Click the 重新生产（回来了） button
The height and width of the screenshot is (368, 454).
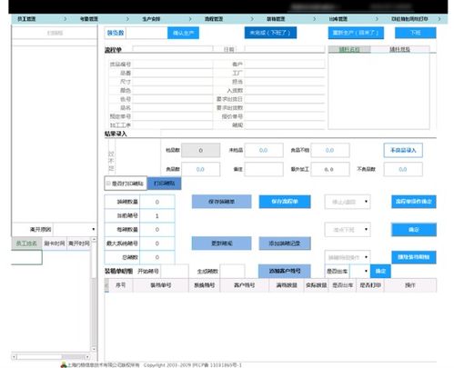point(356,33)
